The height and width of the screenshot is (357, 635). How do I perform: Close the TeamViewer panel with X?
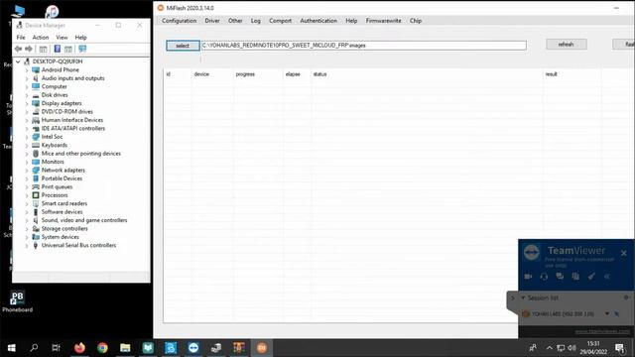624,253
